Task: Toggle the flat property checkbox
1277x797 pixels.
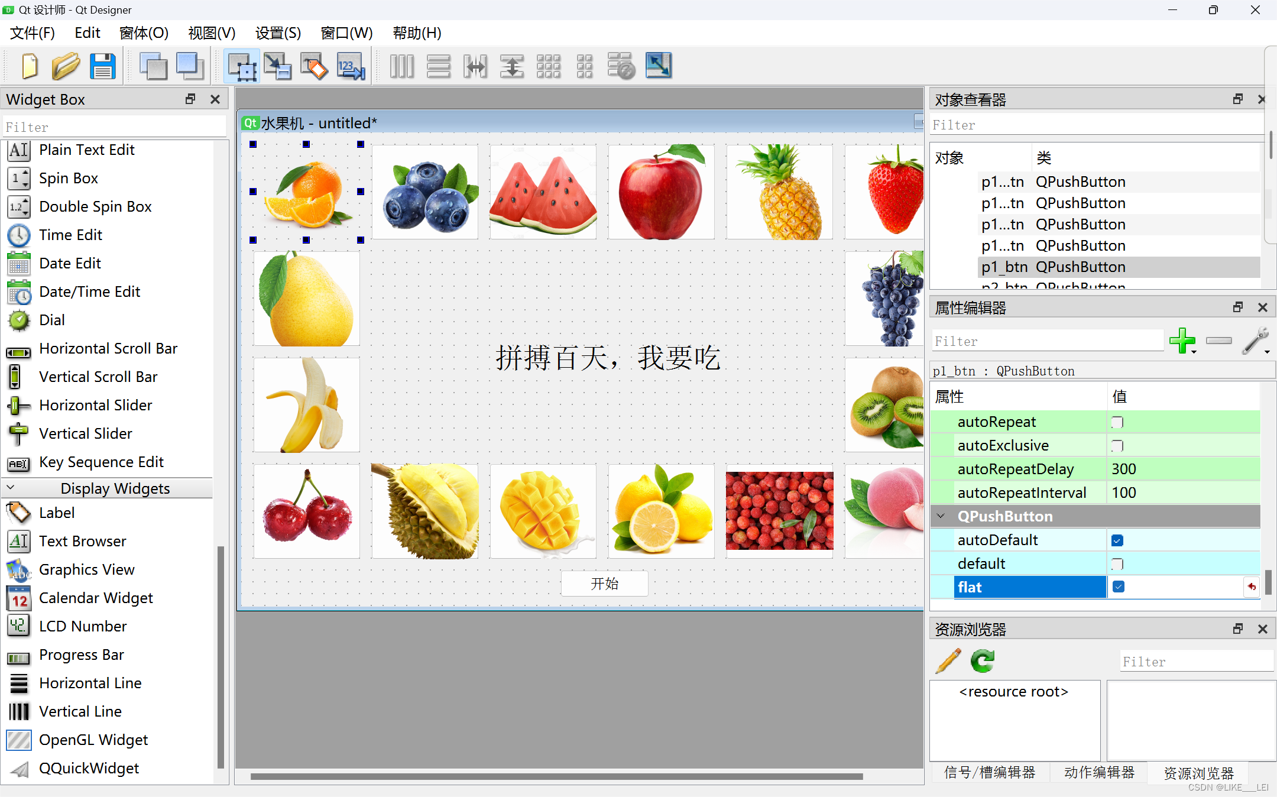Action: point(1118,587)
